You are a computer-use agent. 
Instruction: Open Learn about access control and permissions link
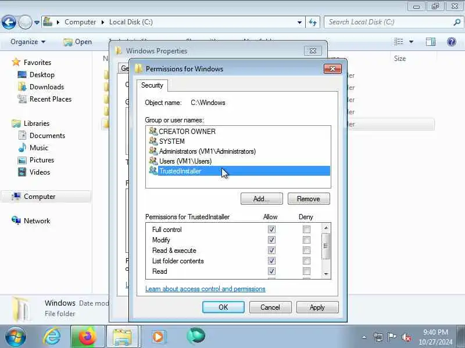click(205, 289)
